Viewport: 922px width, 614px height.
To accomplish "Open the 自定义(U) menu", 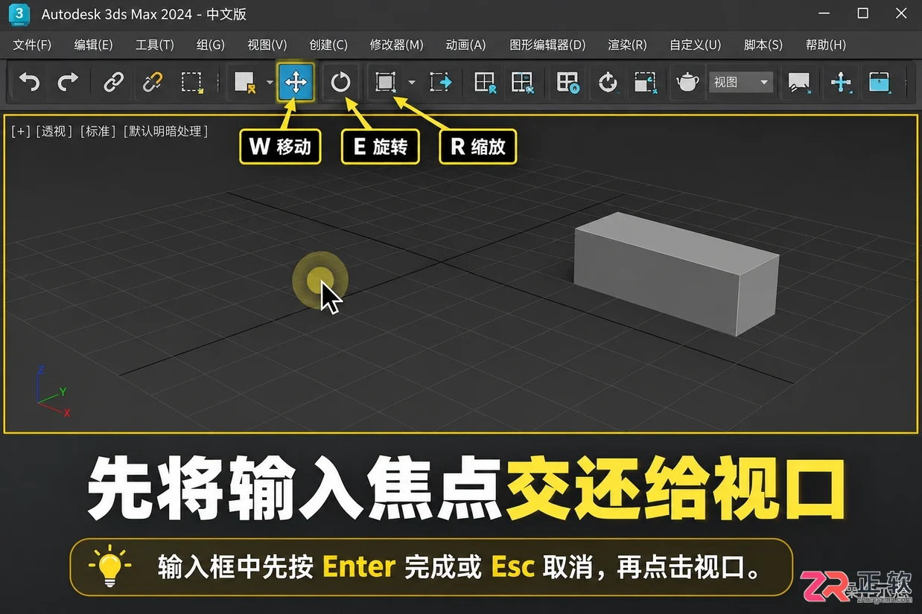I will point(696,45).
